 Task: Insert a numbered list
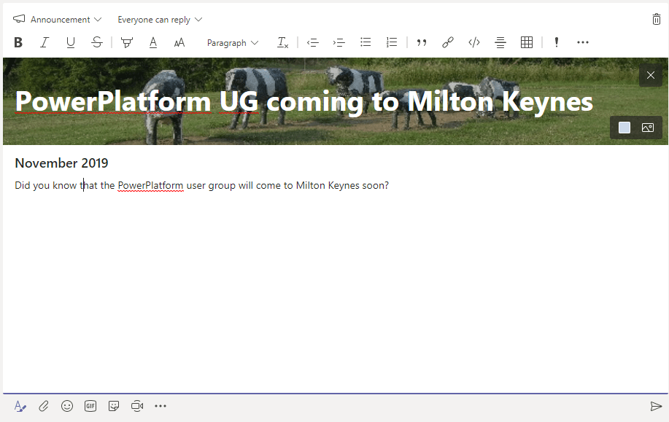pos(392,42)
